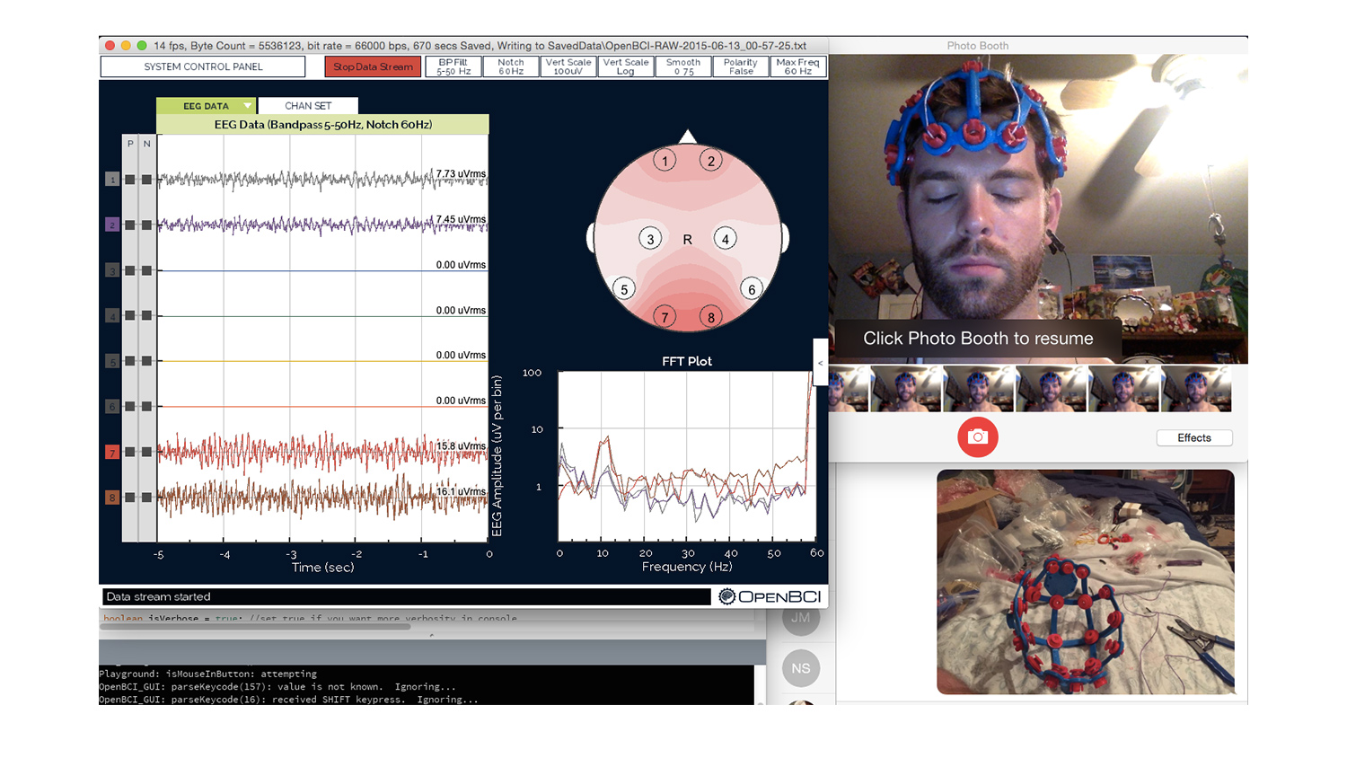Toggle Vert Scale Log mode
Viewport: 1347px width, 758px height.
point(626,66)
